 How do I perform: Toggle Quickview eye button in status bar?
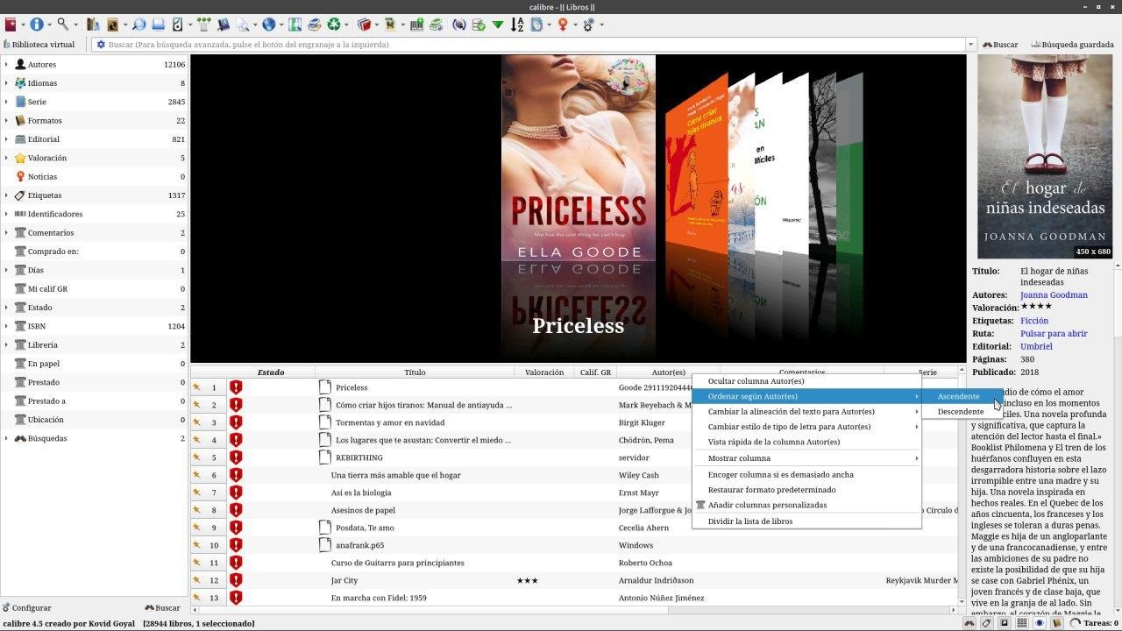(x=1040, y=623)
